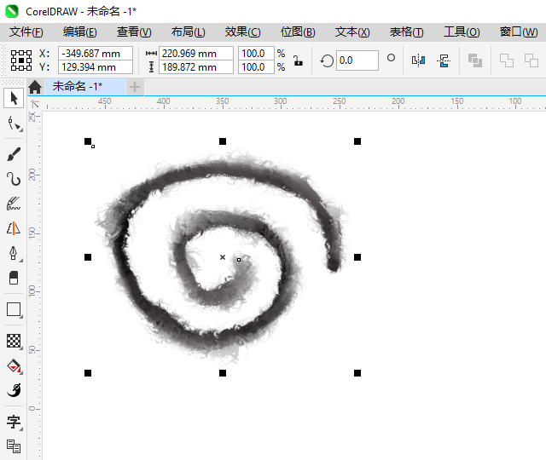Choose the Paintbrush tool in toolbox
This screenshot has width=546, height=460.
point(14,155)
